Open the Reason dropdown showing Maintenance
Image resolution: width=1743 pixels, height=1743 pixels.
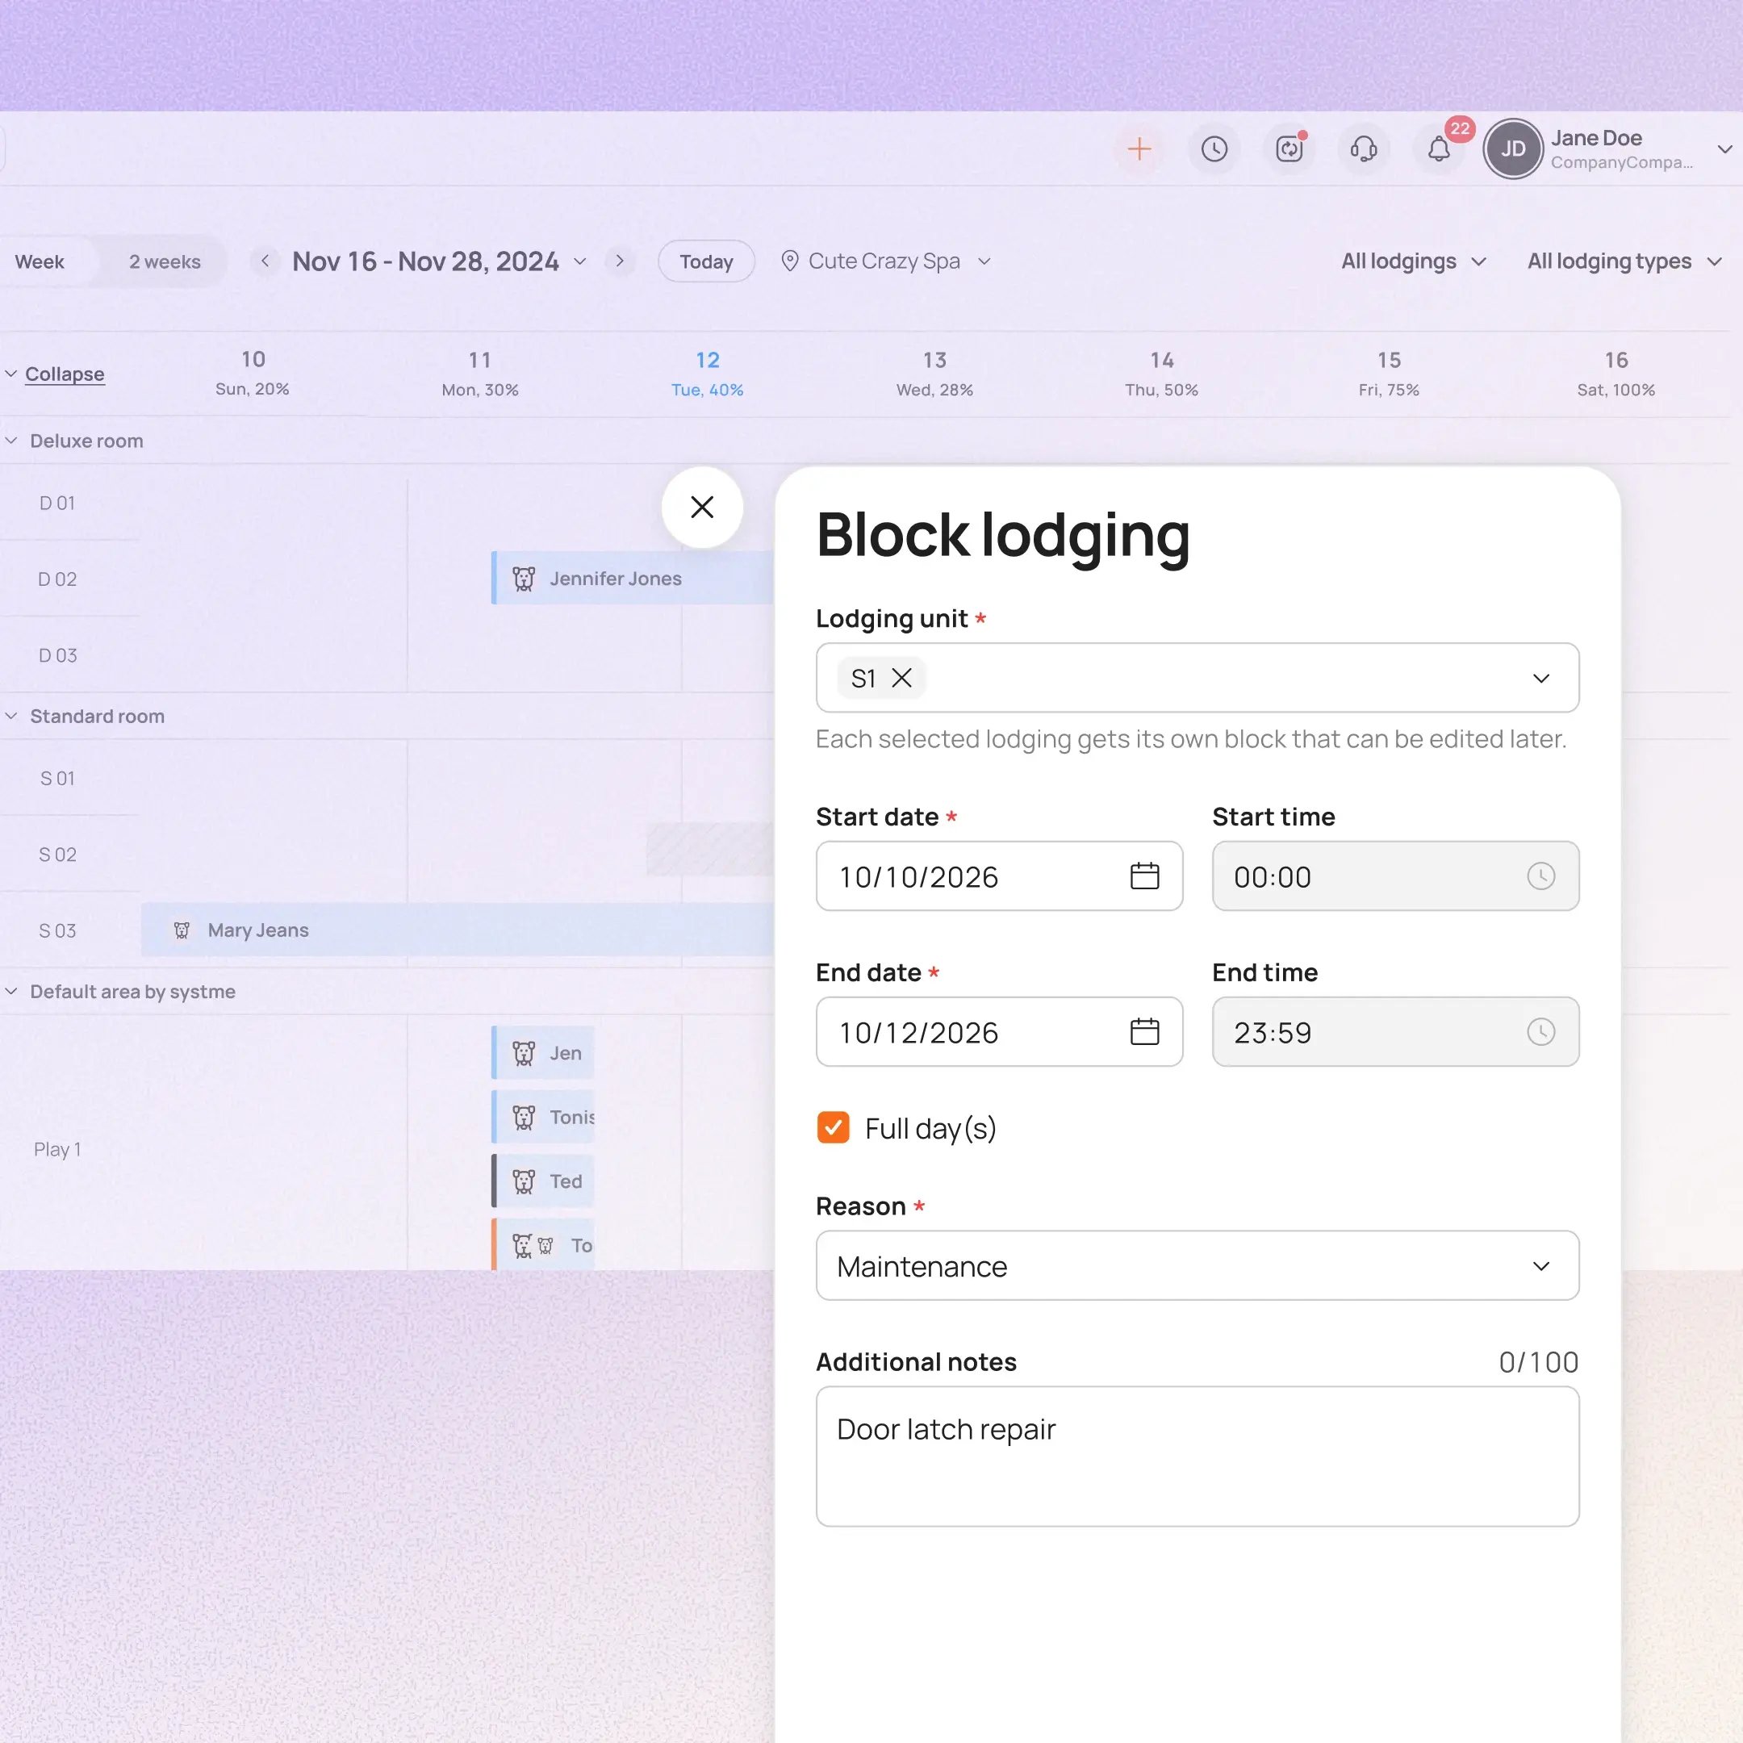(1198, 1266)
